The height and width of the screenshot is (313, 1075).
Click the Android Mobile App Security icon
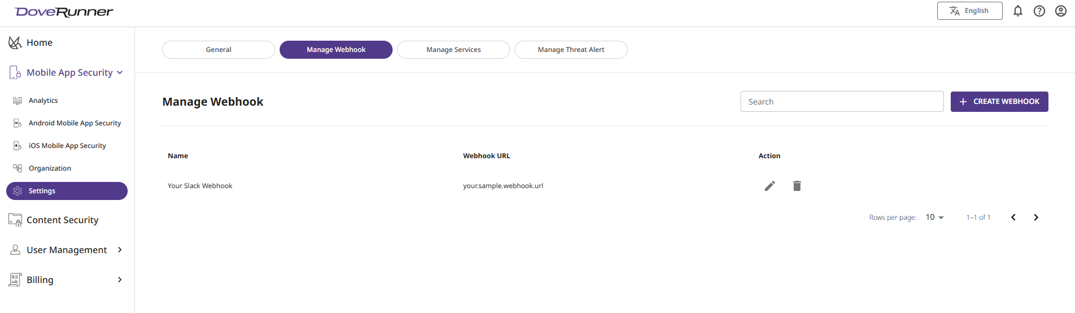[x=18, y=123]
